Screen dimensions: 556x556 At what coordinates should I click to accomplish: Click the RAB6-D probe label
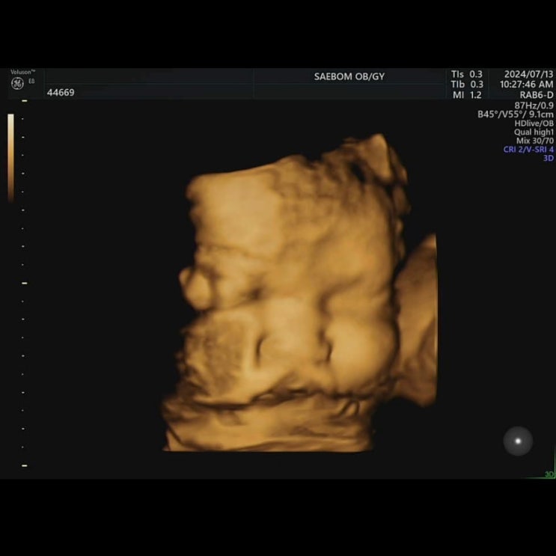click(x=537, y=95)
